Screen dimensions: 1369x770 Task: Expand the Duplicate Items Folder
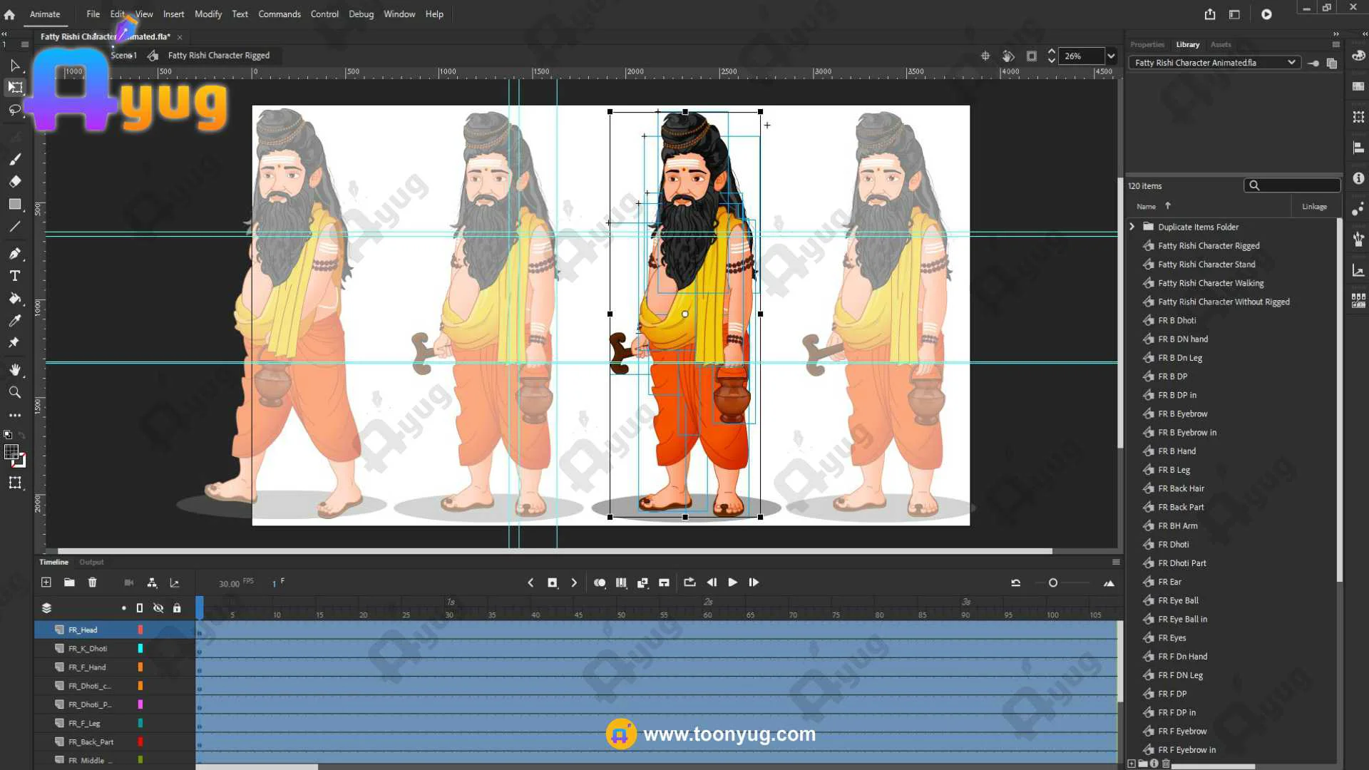pyautogui.click(x=1132, y=227)
